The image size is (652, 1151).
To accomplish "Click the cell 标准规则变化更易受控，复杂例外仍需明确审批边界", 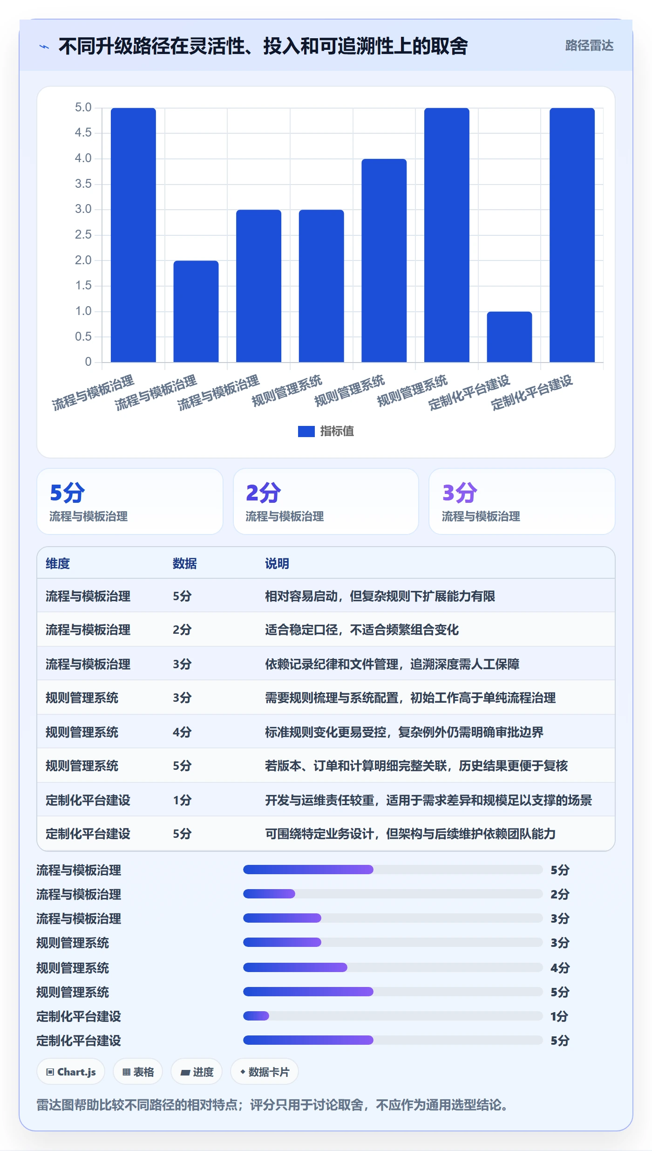I will [404, 732].
